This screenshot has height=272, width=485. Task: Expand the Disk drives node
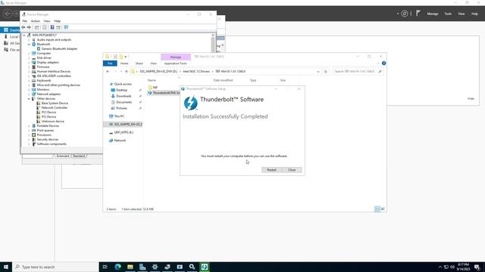(29, 57)
